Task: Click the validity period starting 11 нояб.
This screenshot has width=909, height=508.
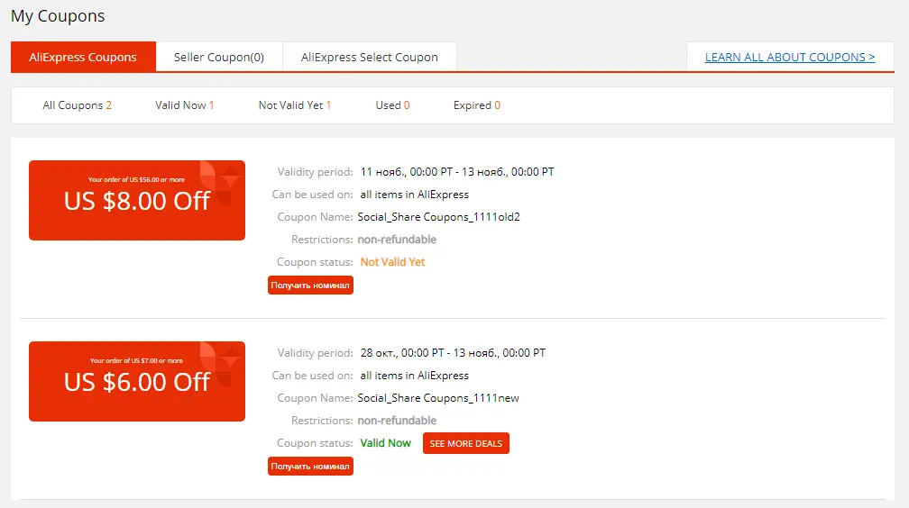Action: [x=457, y=171]
